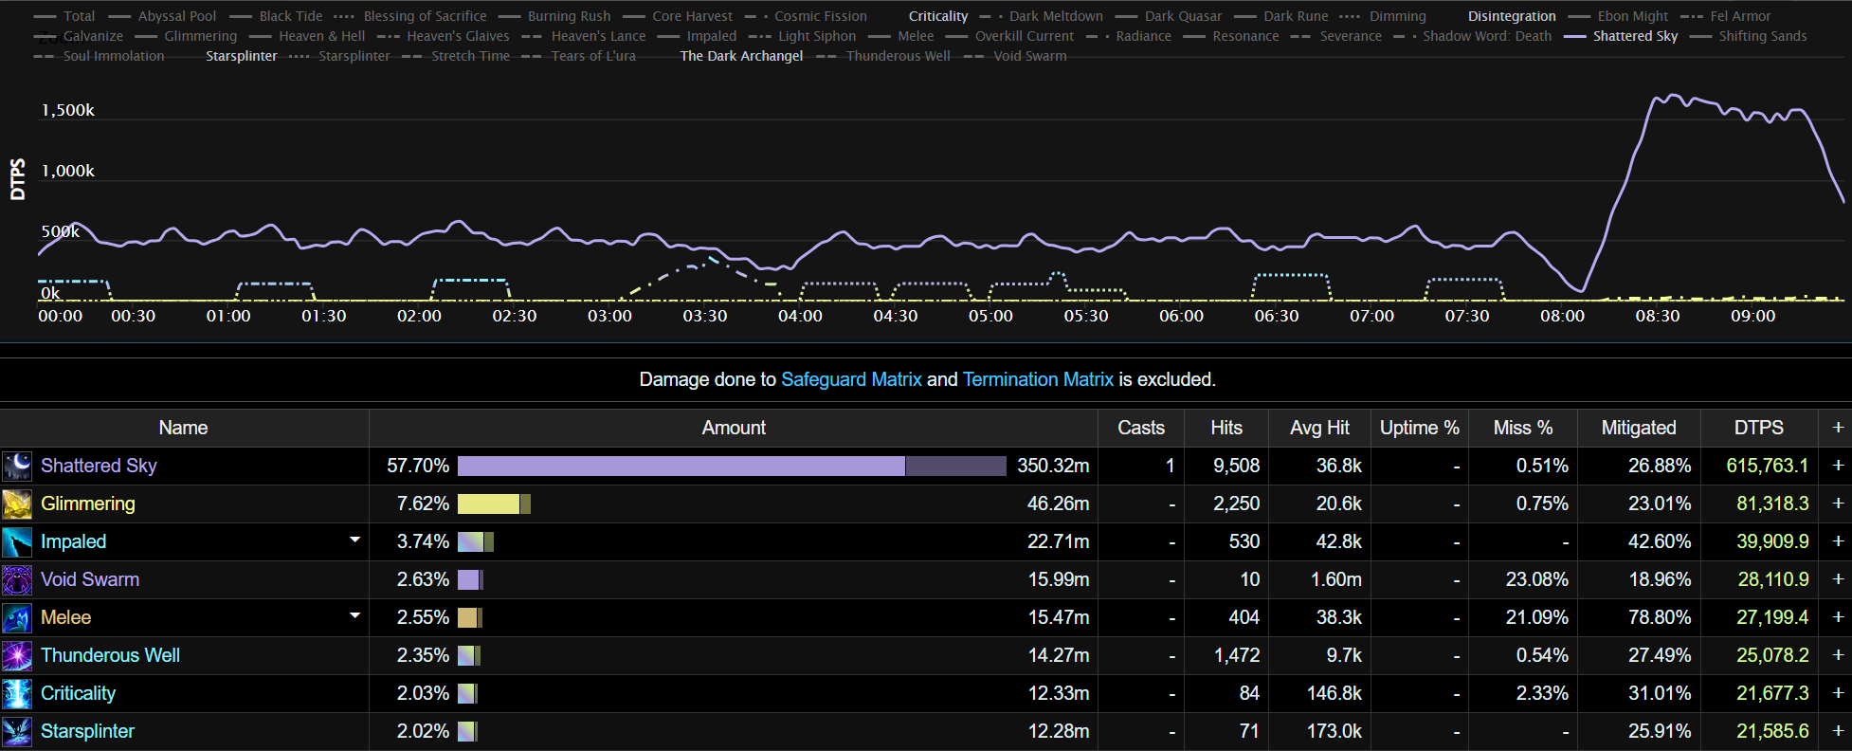The width and height of the screenshot is (1852, 751).
Task: Open the Shattered Sky ability link
Action: click(x=99, y=466)
